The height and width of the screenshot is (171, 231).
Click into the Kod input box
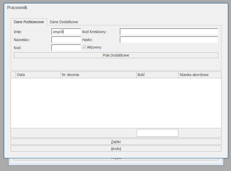point(66,47)
